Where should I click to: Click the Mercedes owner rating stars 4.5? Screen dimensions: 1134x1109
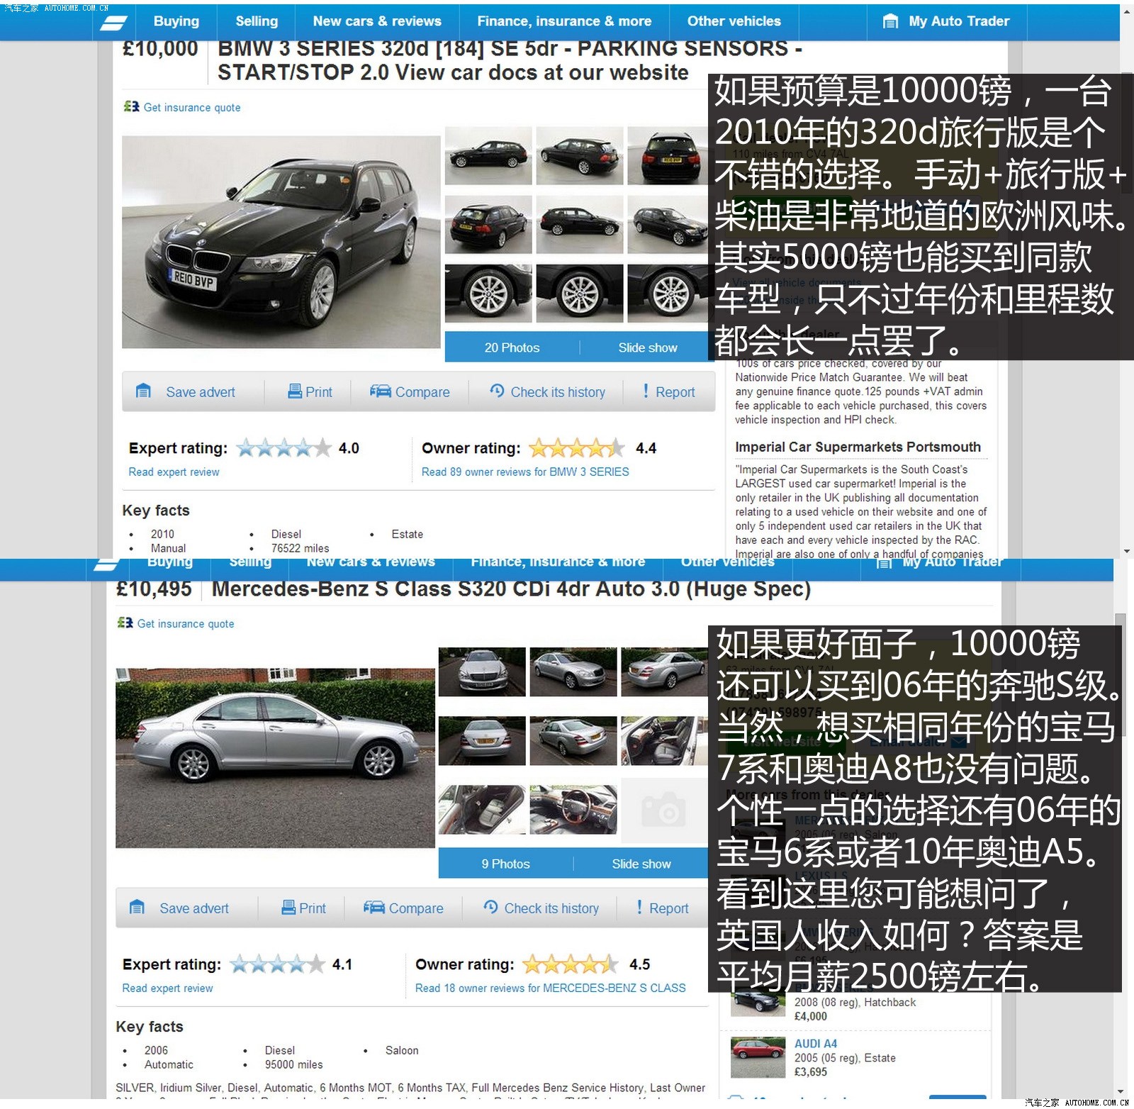pyautogui.click(x=571, y=964)
